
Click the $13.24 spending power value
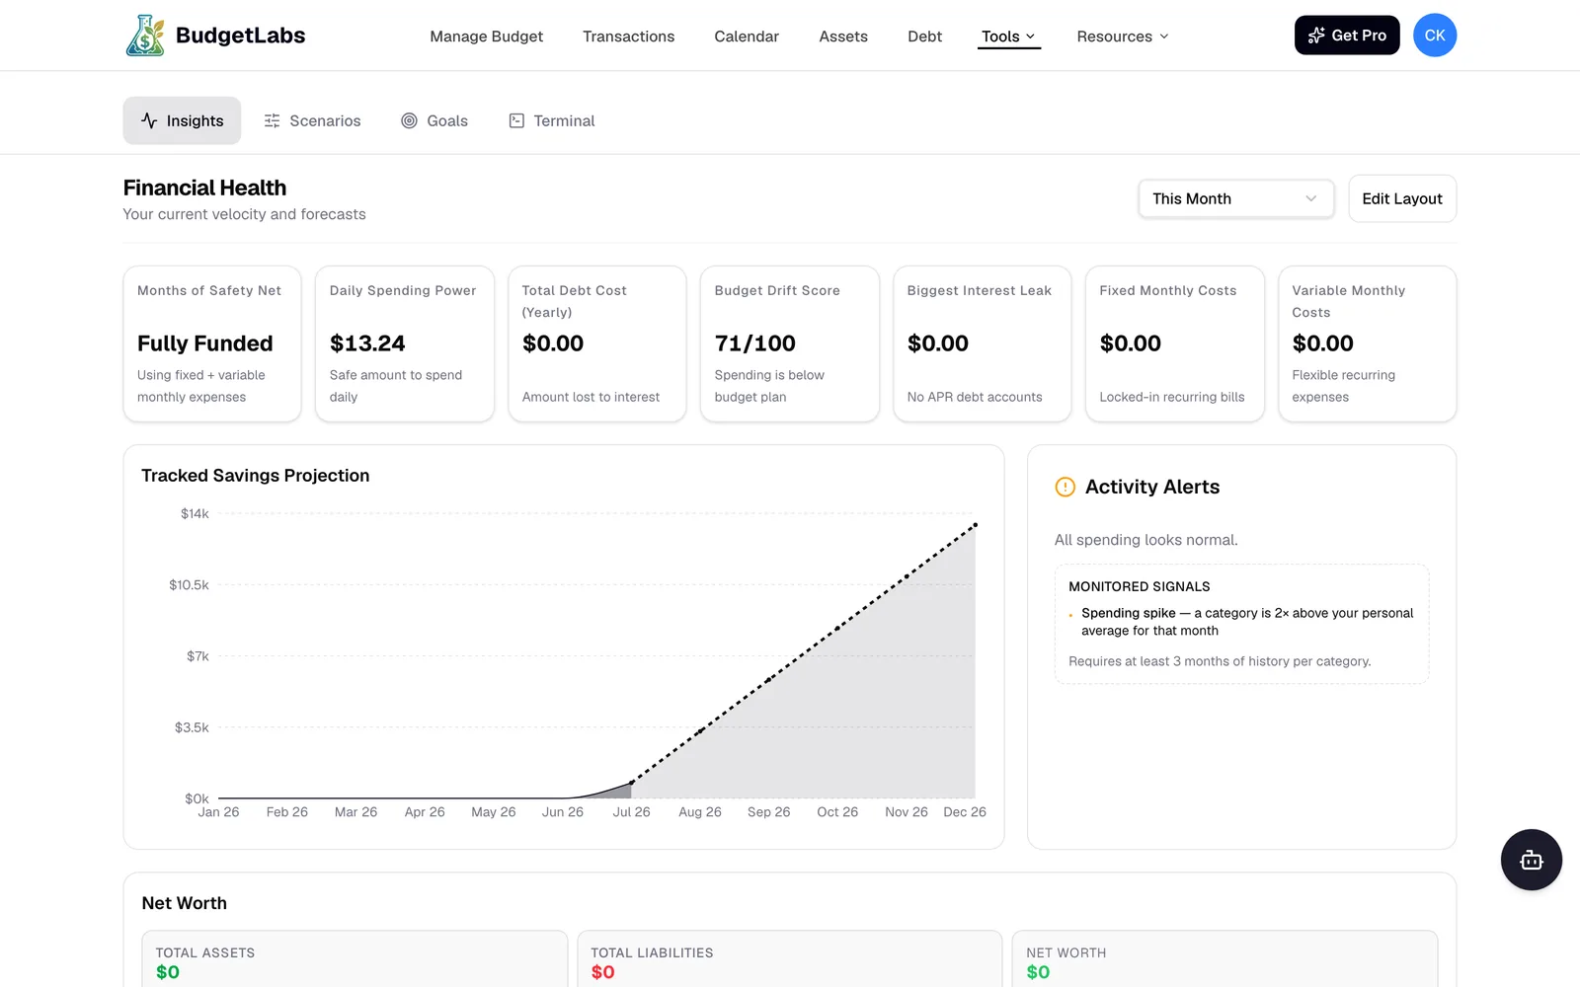point(367,343)
